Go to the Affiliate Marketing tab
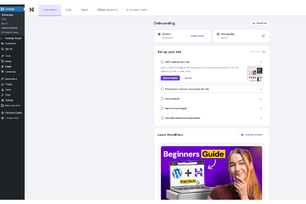The image size is (306, 204). tap(107, 10)
